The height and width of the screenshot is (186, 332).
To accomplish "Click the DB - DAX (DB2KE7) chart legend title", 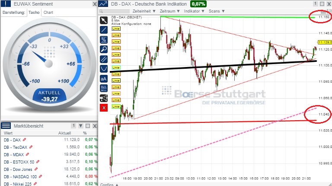I will 126,17.
